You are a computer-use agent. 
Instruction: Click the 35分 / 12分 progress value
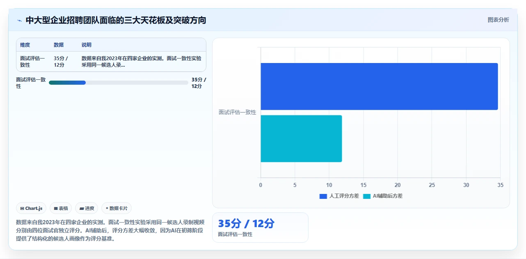[x=199, y=83]
